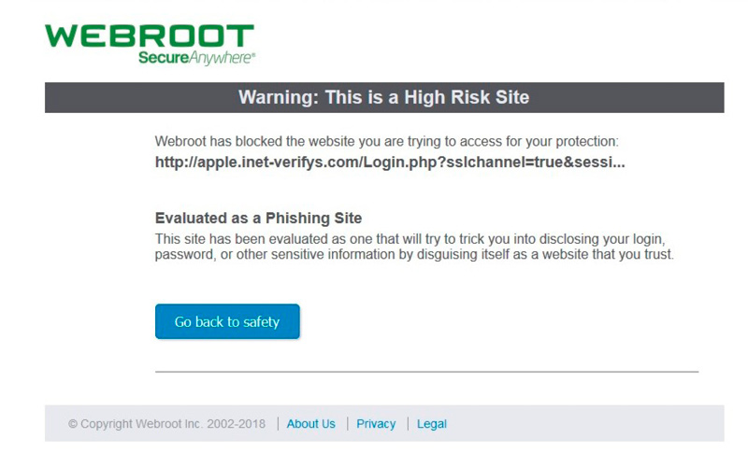Click the description line starting 'password, or other'
Image resolution: width=748 pixels, height=467 pixels.
414,254
